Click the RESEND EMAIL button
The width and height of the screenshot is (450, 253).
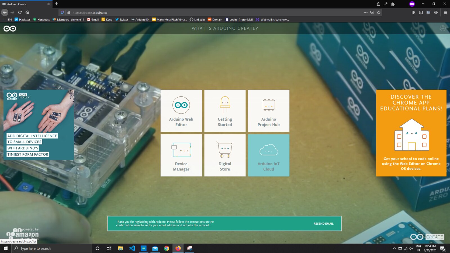click(x=323, y=224)
